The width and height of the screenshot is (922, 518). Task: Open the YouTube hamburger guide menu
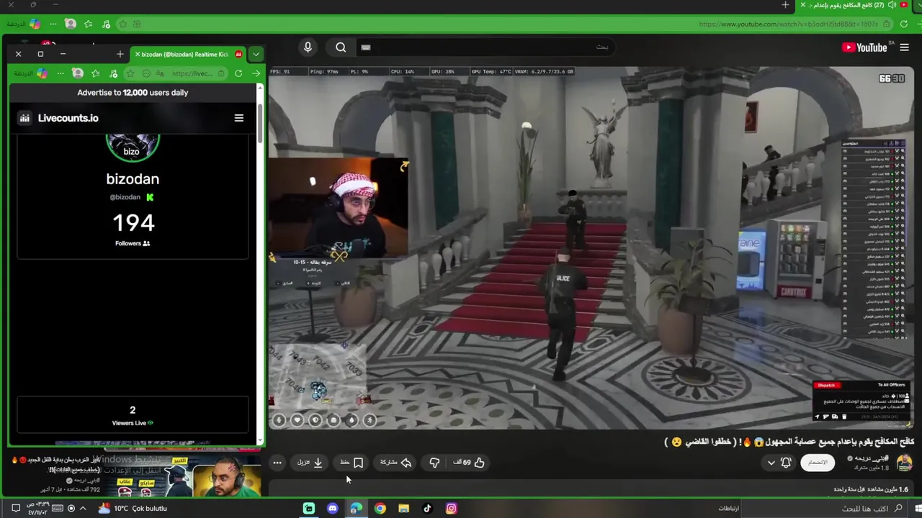pos(904,47)
